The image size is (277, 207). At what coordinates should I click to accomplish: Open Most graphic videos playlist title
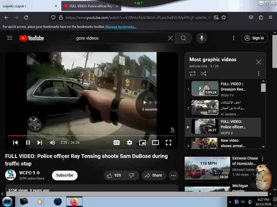click(x=213, y=60)
